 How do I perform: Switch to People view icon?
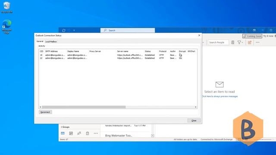[79, 133]
